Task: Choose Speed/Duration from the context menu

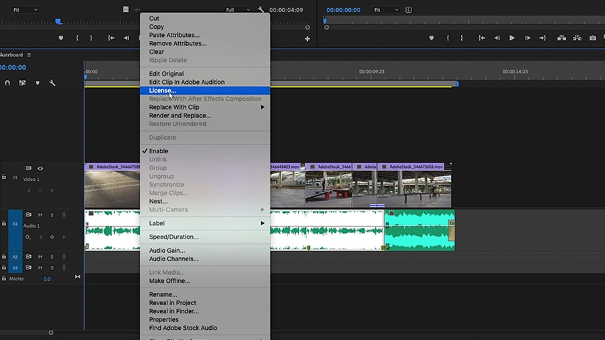Action: point(173,237)
